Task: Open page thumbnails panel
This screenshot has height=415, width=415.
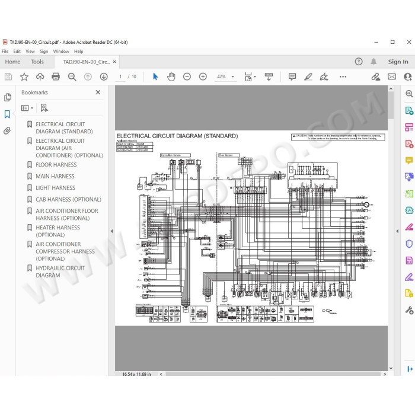Action: [x=8, y=97]
